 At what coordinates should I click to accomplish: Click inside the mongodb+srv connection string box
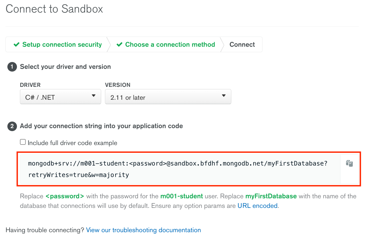click(x=180, y=169)
